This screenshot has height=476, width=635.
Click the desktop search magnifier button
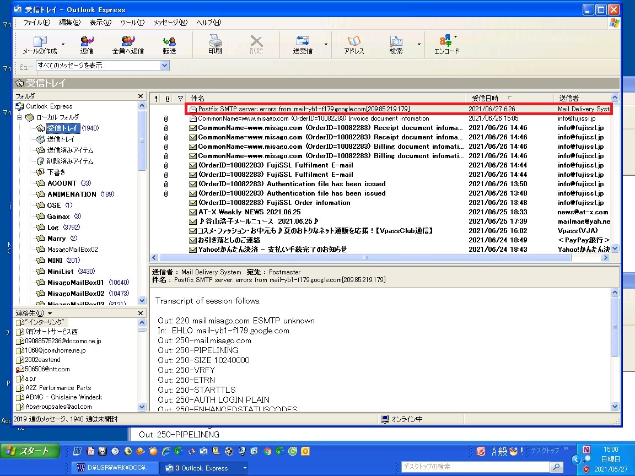pyautogui.click(x=557, y=467)
